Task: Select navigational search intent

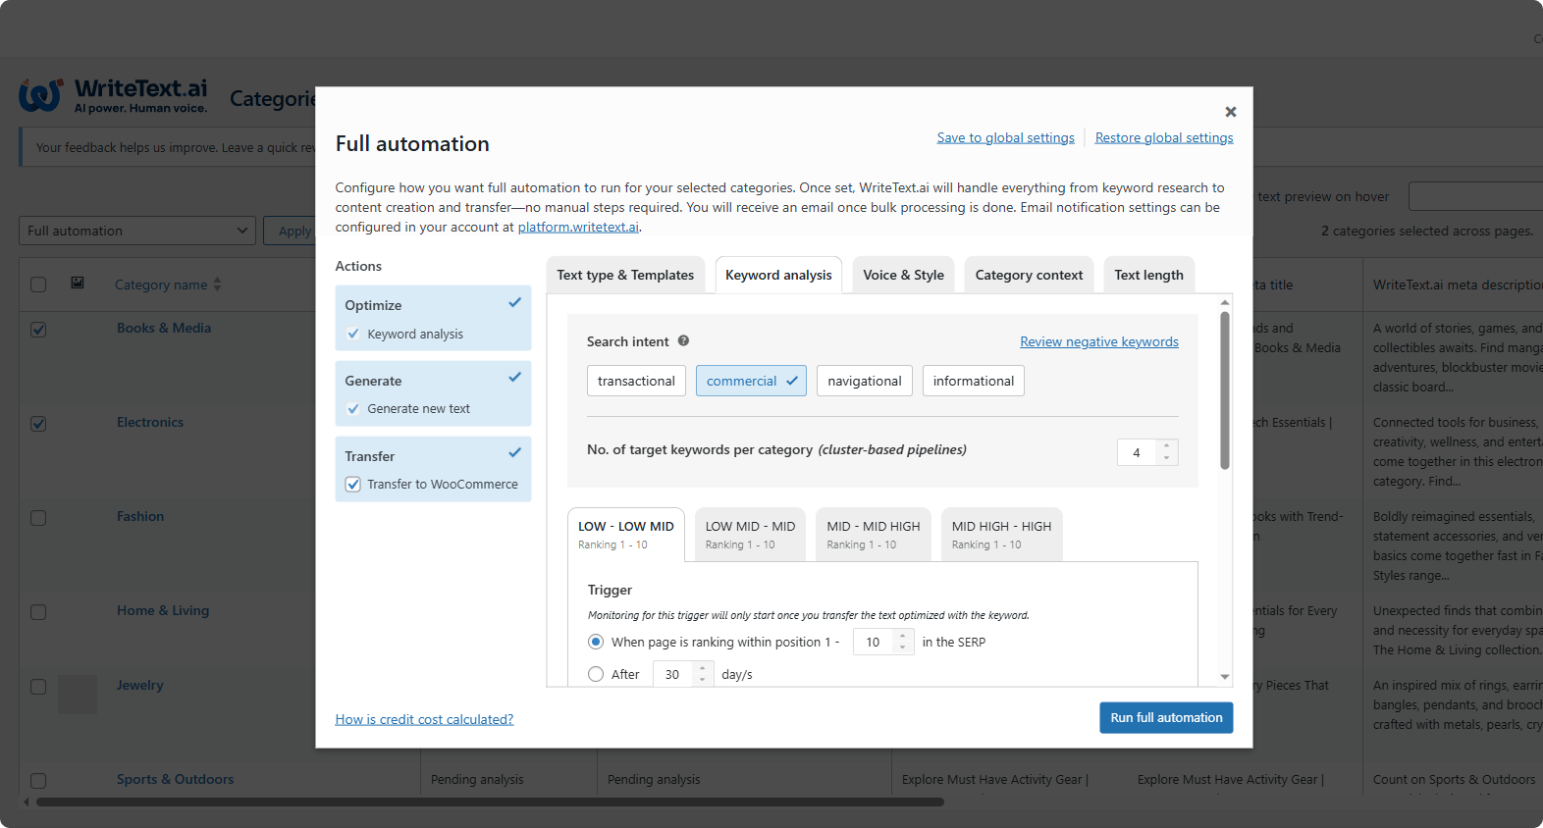Action: click(x=864, y=381)
